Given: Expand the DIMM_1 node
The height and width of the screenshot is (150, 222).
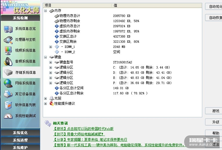Looking at the screenshot, I should tap(50, 47).
